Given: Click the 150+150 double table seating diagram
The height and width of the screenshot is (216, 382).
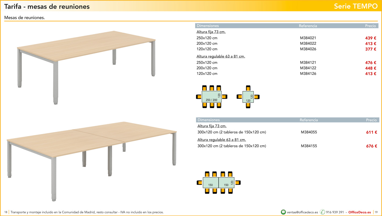Looking at the screenshot, I should coord(219,183).
